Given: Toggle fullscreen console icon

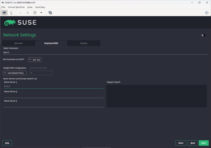Looking at the screenshot, I should (207, 13).
